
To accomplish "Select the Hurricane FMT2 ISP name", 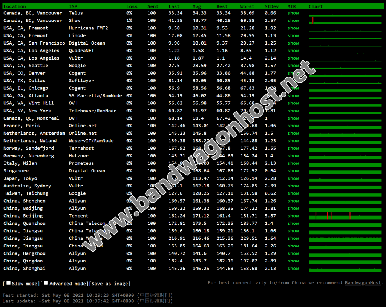I will coord(88,28).
